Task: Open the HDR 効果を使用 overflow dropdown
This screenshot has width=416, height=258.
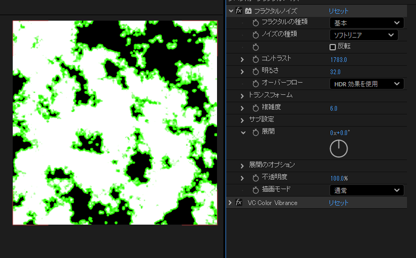Action: click(366, 84)
